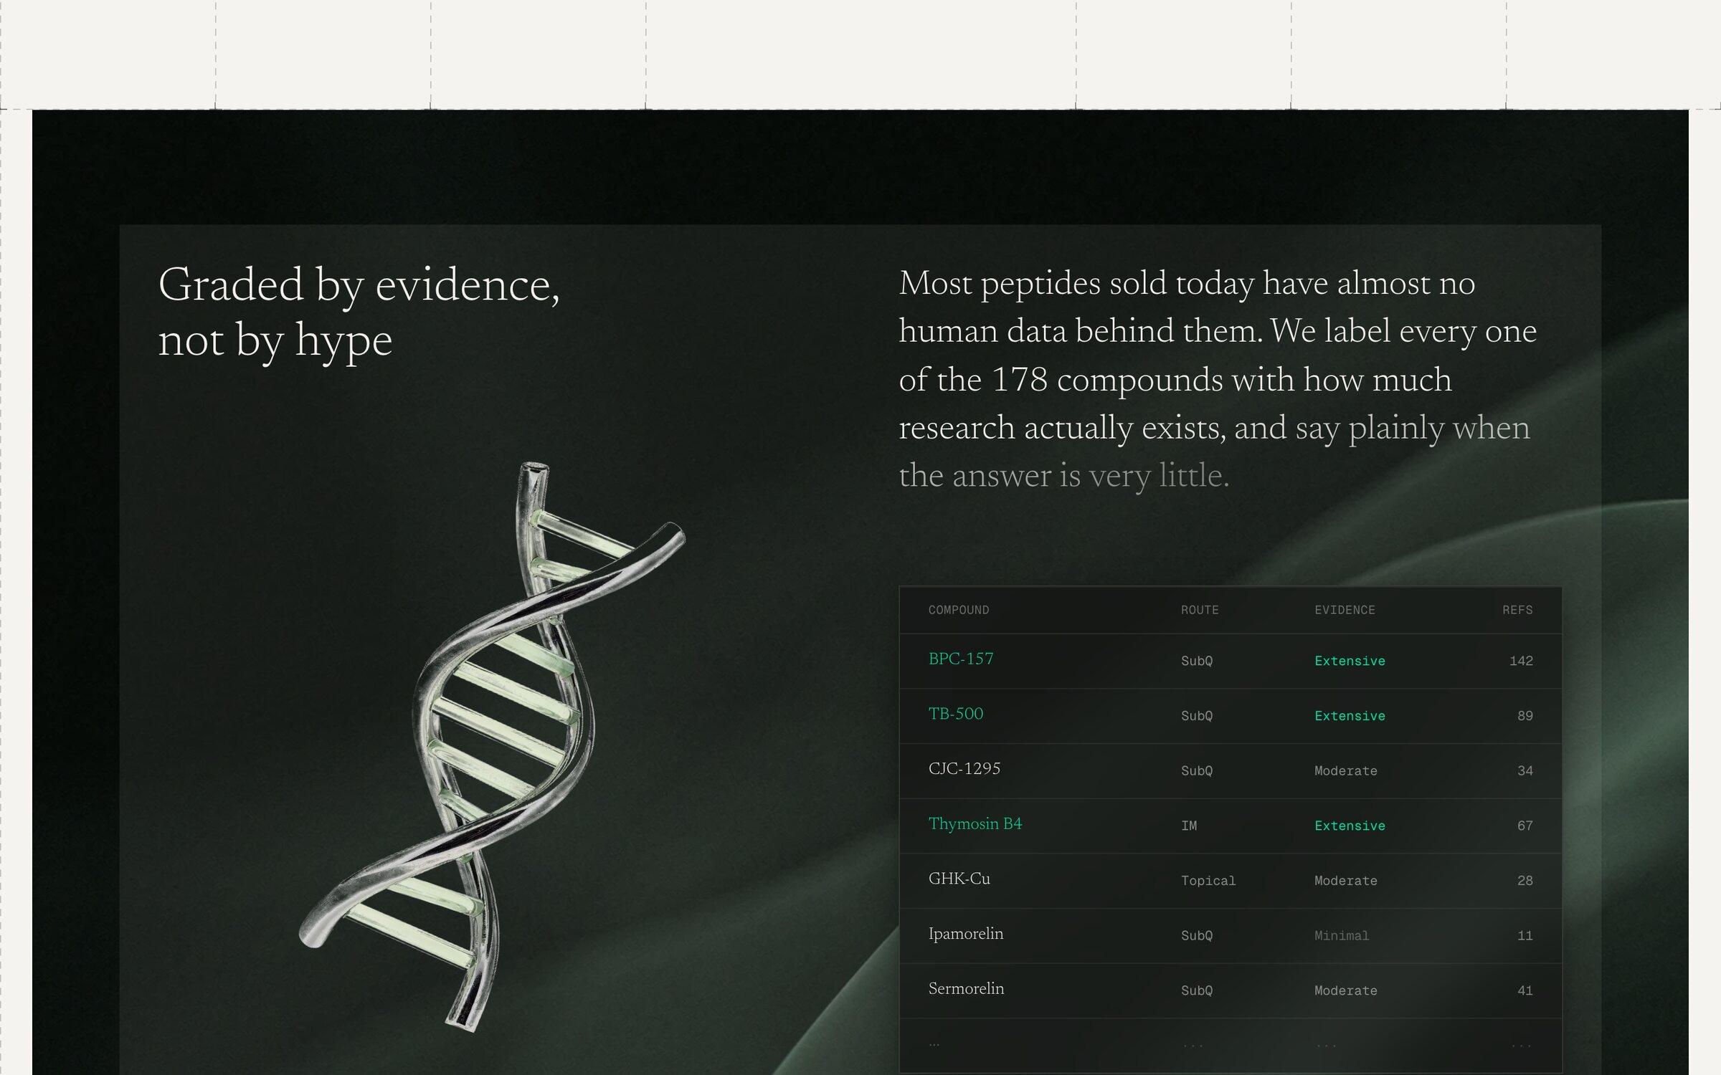Click the 'Graded by evidence, not by hype' heading
This screenshot has height=1075, width=1721.
click(x=359, y=312)
